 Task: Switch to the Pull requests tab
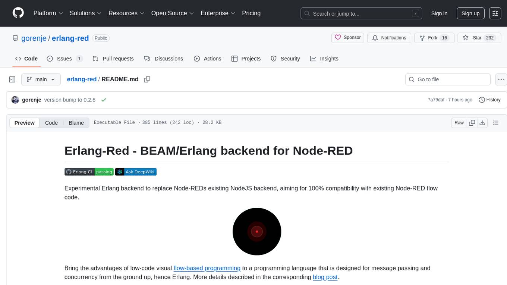click(113, 59)
